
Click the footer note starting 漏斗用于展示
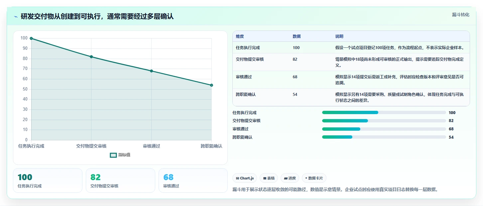pos(335,190)
